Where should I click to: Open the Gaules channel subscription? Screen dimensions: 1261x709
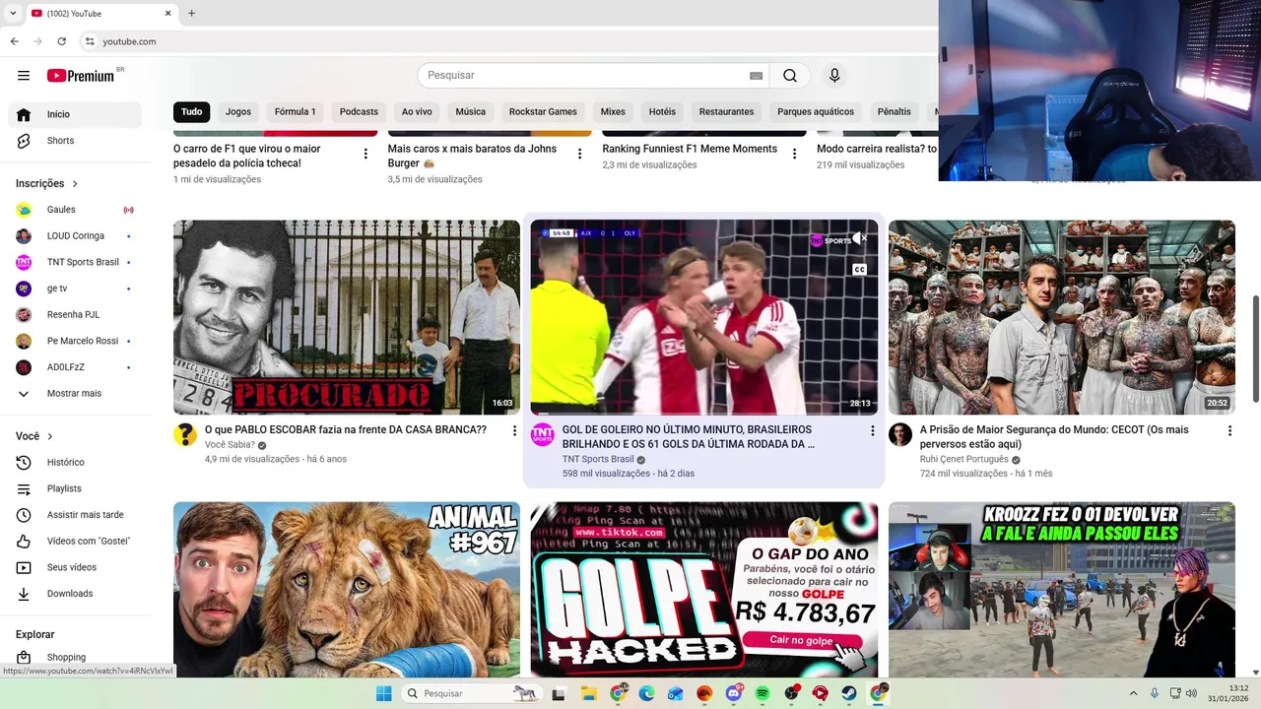click(75, 210)
